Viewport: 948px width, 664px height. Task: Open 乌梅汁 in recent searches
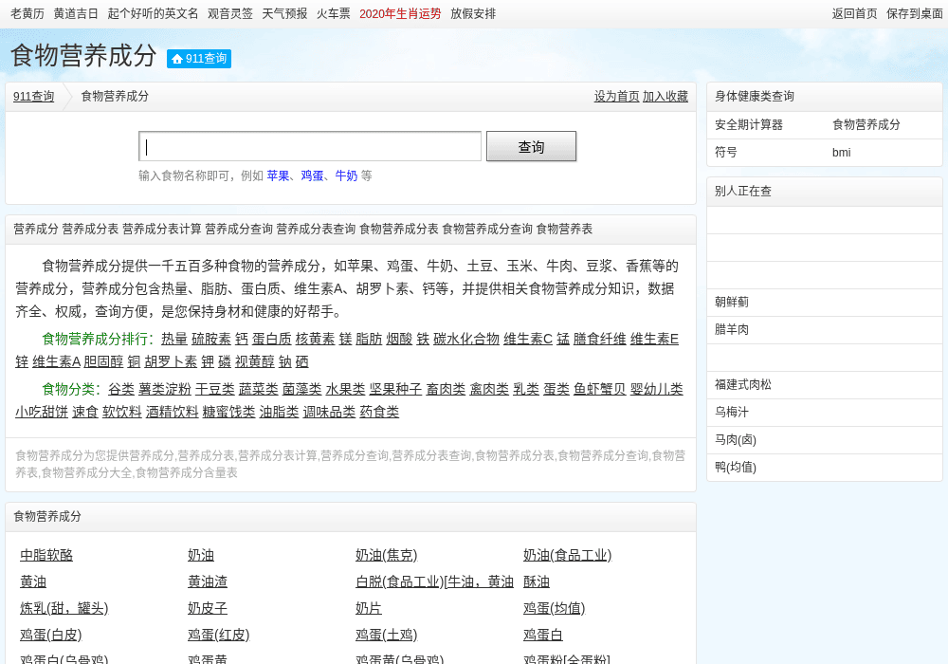point(732,413)
